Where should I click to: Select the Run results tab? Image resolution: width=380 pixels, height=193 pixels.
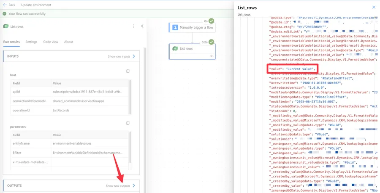(11, 42)
